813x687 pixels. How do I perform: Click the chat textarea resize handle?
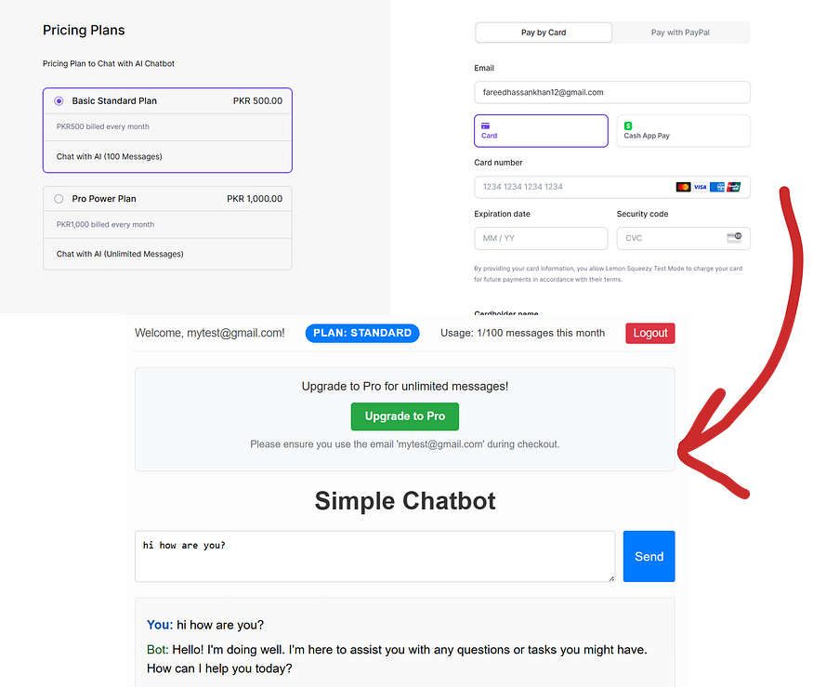click(x=611, y=578)
